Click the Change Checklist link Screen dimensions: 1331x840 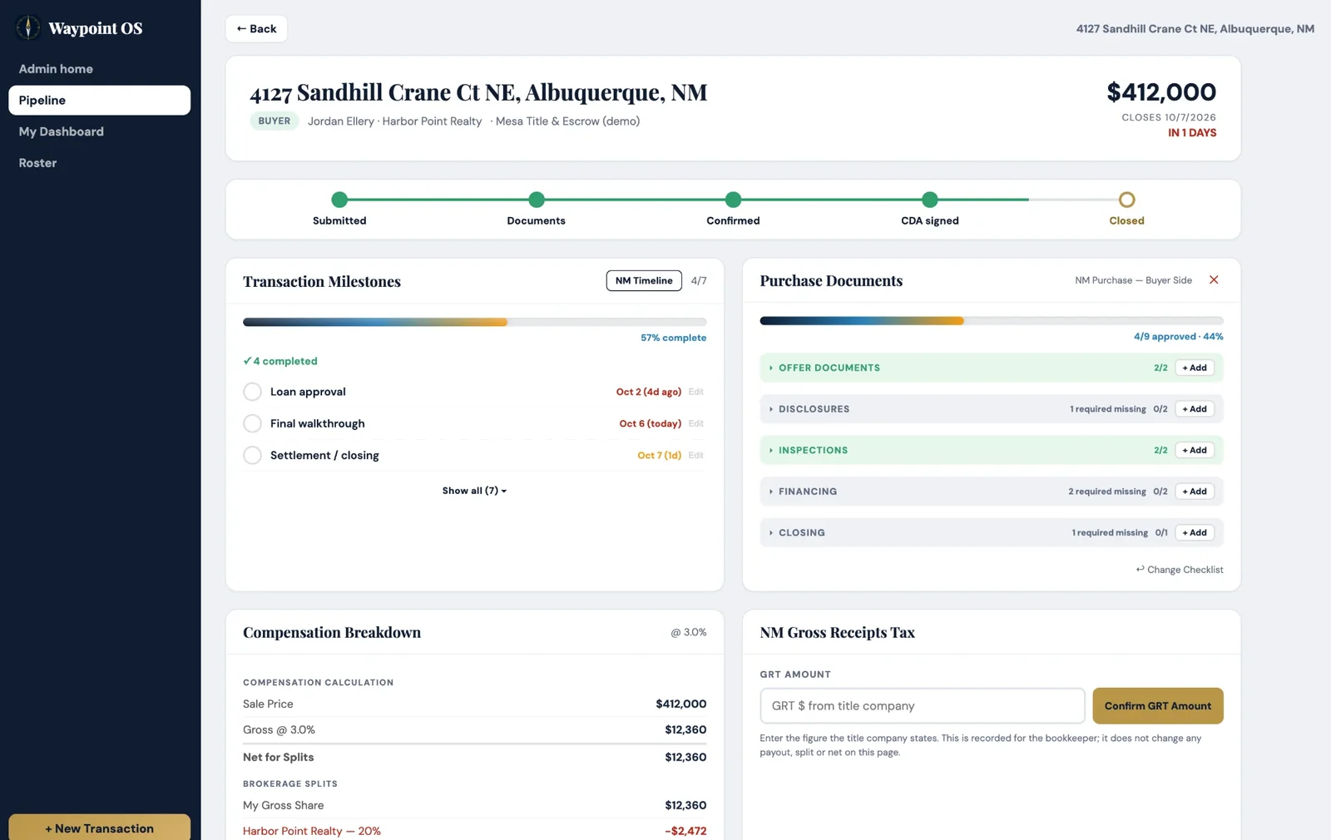click(x=1180, y=570)
